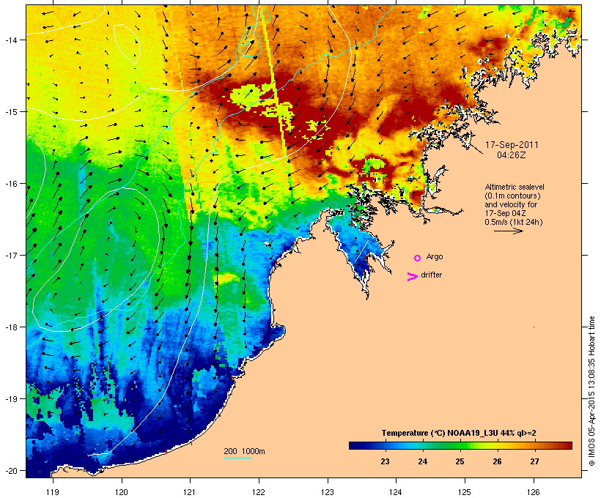Click the colorbar tick label 27
This screenshot has height=498, width=601.
(x=534, y=461)
